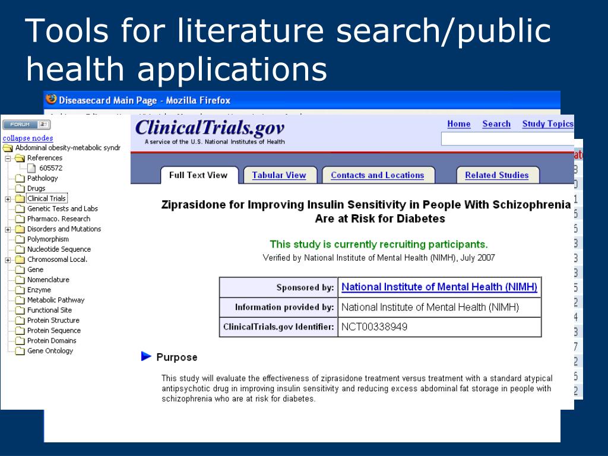The width and height of the screenshot is (608, 456).
Task: Switch to the Tabular View tab
Action: 279,175
